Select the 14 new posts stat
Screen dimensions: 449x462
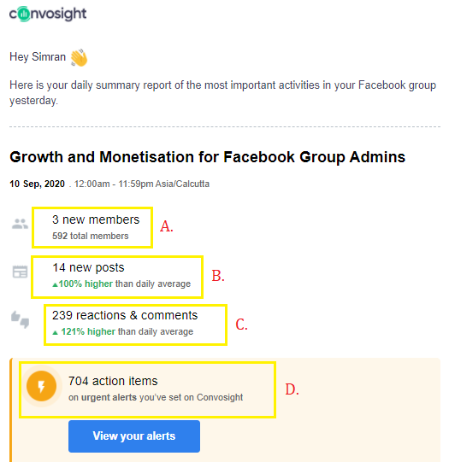coord(88,267)
